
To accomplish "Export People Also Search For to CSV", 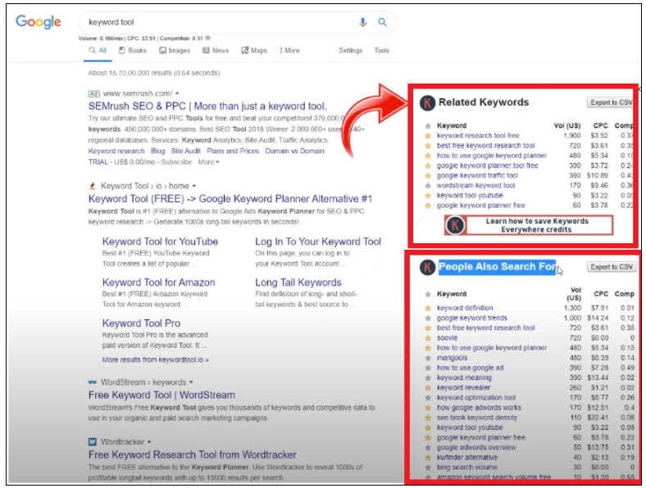I will point(612,267).
